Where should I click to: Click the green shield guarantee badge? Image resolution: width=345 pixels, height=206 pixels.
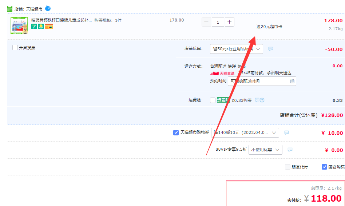click(41, 27)
